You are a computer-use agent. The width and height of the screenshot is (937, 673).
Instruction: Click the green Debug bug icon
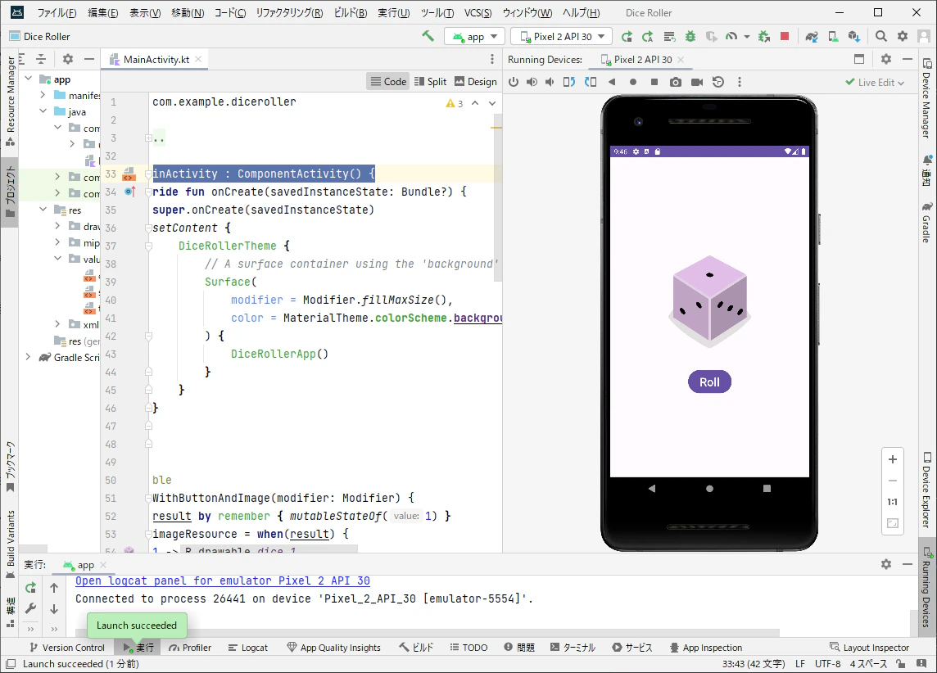coord(690,36)
